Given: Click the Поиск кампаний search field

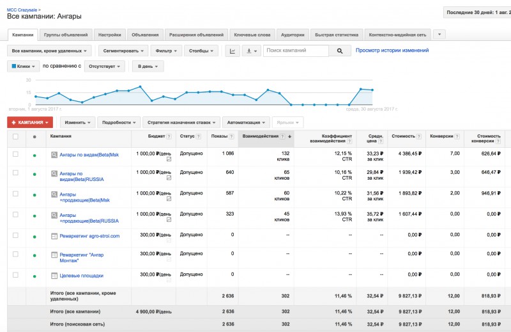Looking at the screenshot, I should coord(296,51).
